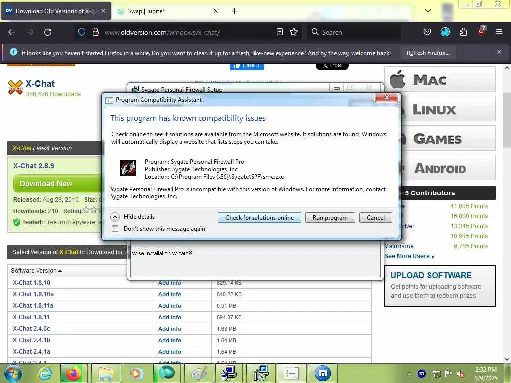Dismiss the Firefox refresh notification bar

click(x=499, y=52)
